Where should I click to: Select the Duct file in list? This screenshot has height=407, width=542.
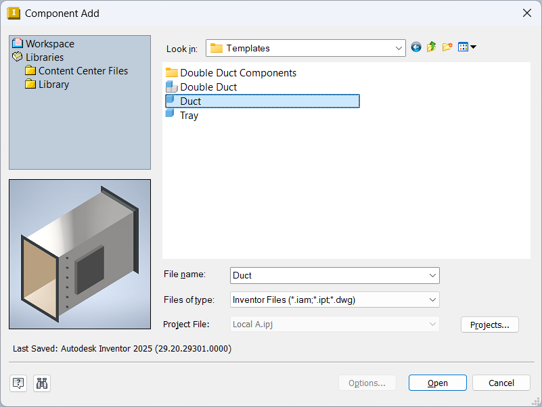[x=190, y=101]
